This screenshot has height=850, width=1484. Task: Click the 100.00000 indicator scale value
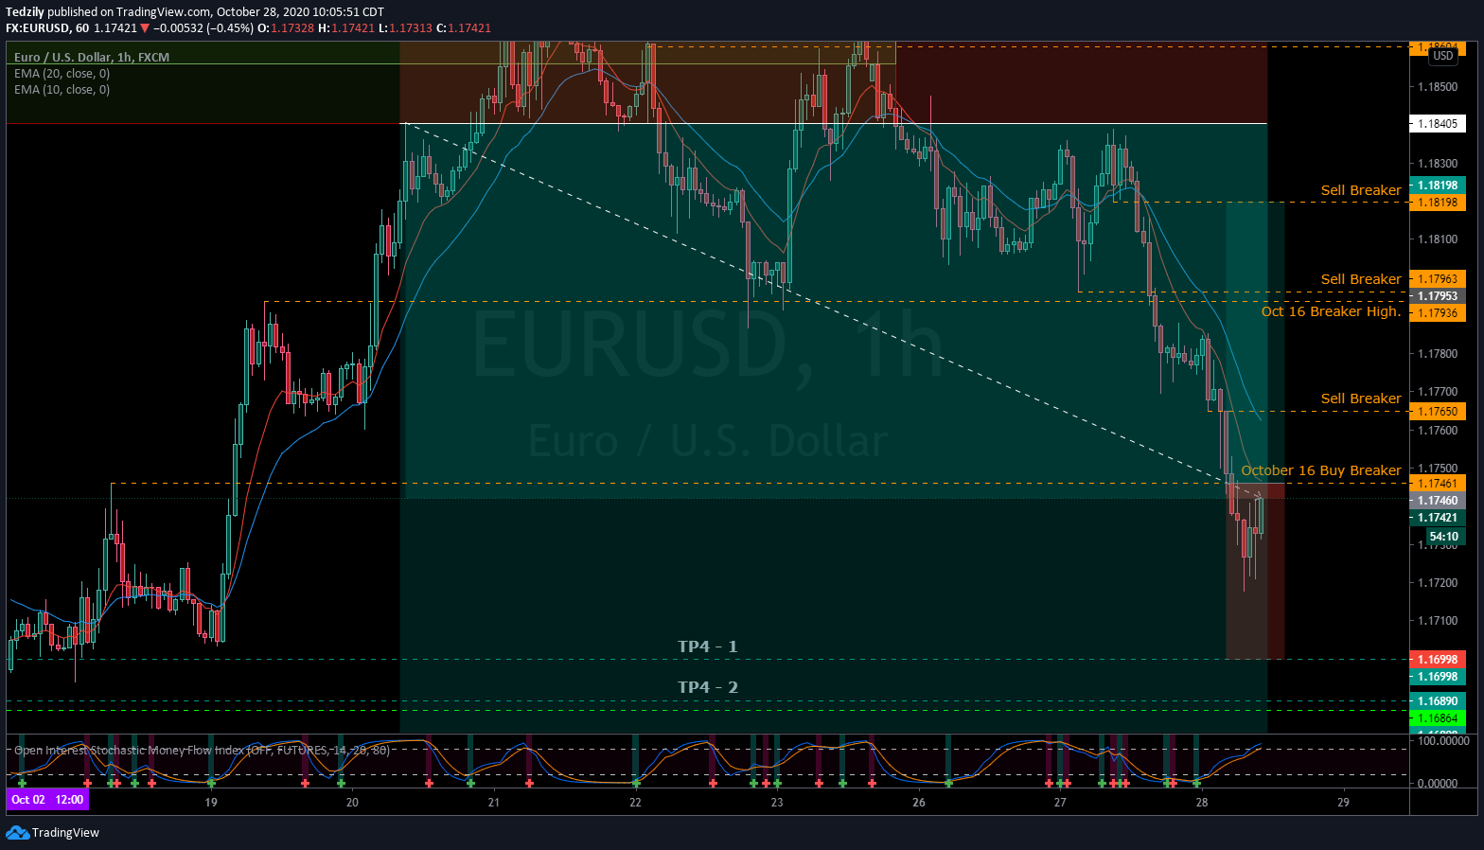[1443, 740]
